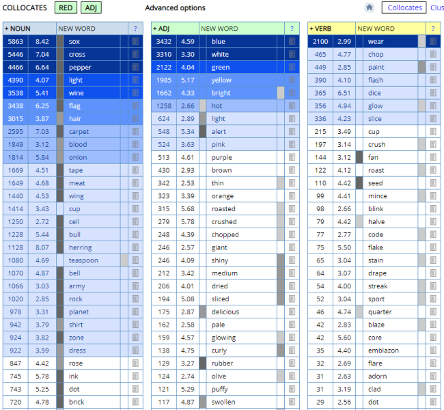Open context icon for verb 'cup'
The height and width of the screenshot is (410, 444).
coord(433,131)
